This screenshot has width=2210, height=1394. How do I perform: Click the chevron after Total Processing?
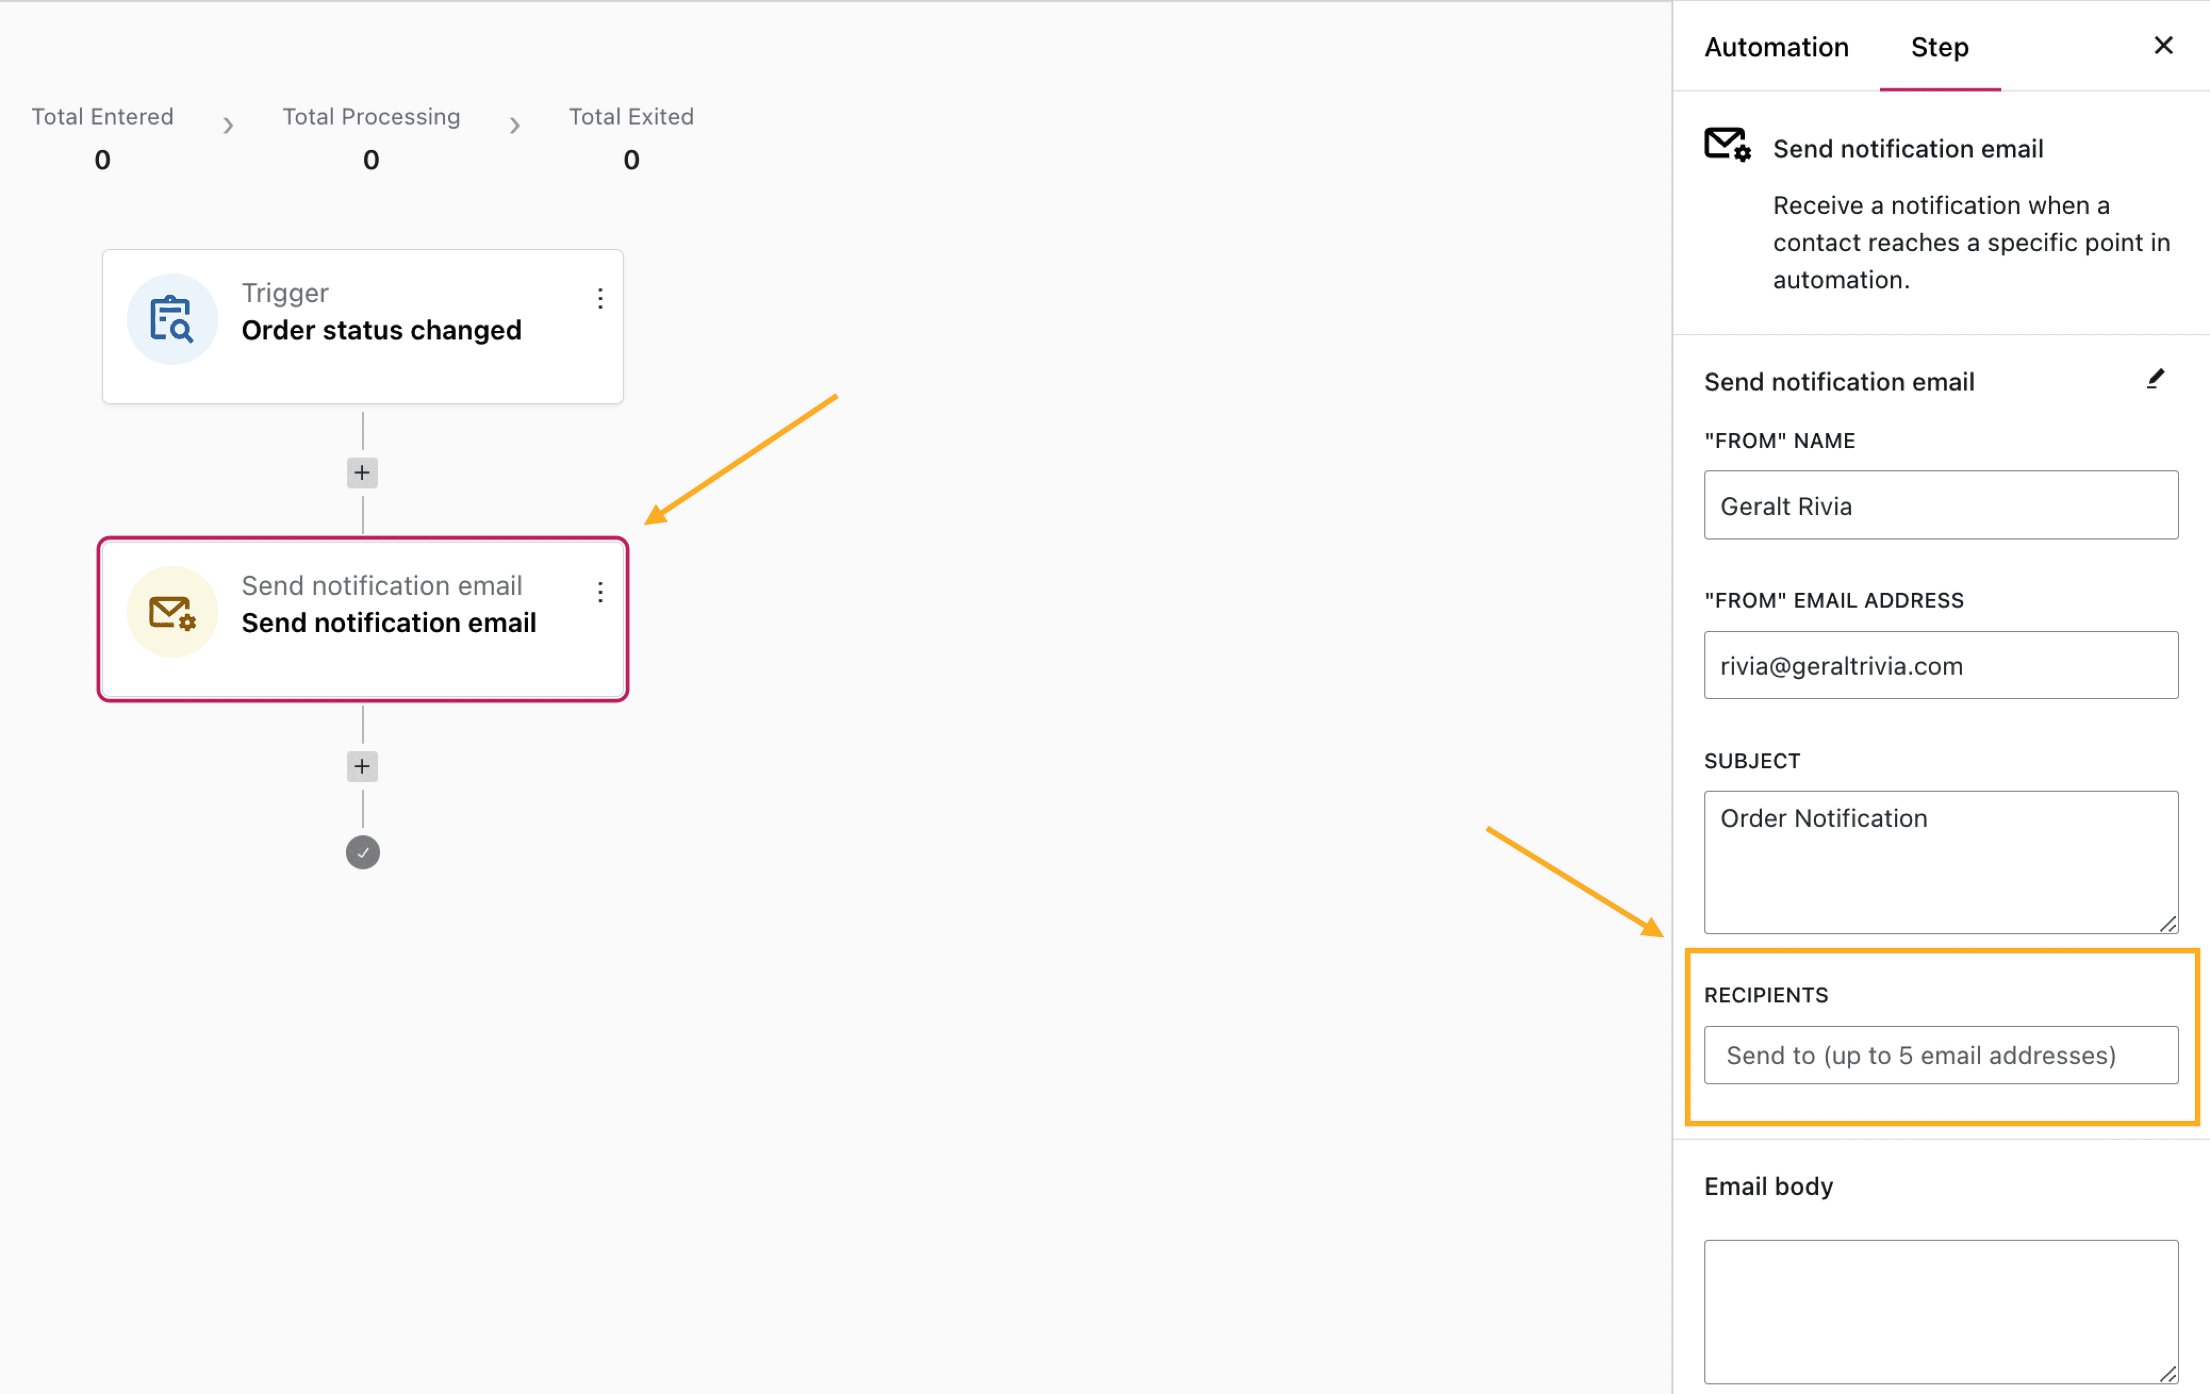pyautogui.click(x=515, y=126)
